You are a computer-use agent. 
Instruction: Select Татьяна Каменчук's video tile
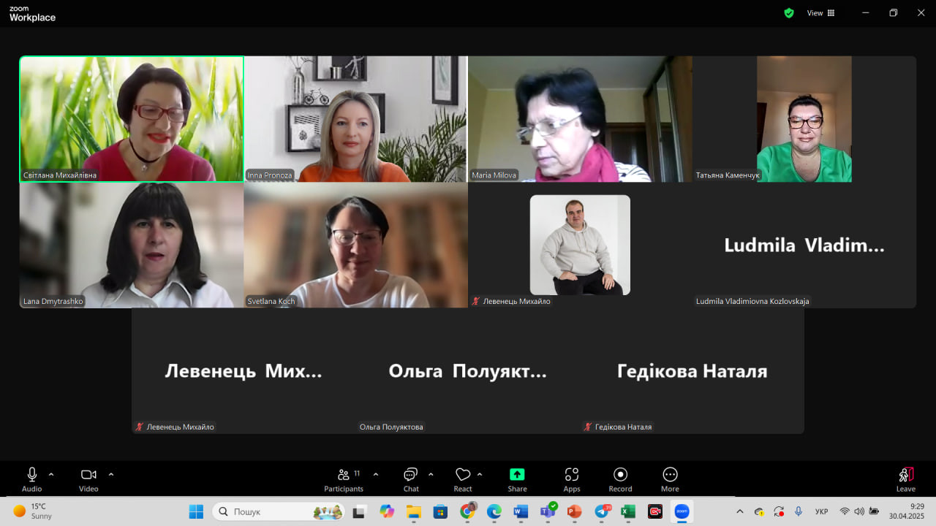pos(804,119)
